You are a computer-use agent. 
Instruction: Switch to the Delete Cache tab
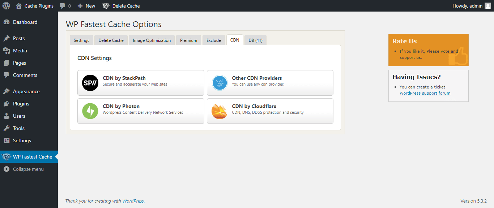pyautogui.click(x=111, y=40)
